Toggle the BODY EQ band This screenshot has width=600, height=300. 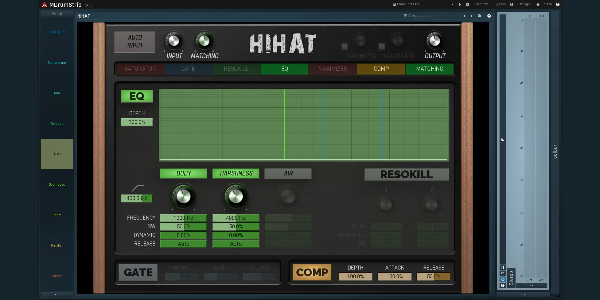pyautogui.click(x=183, y=173)
